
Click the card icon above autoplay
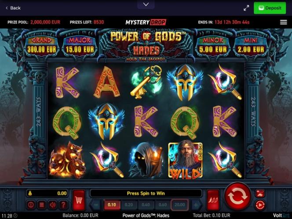(260, 194)
